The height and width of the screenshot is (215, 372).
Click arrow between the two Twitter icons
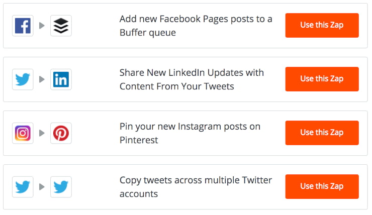(x=42, y=187)
